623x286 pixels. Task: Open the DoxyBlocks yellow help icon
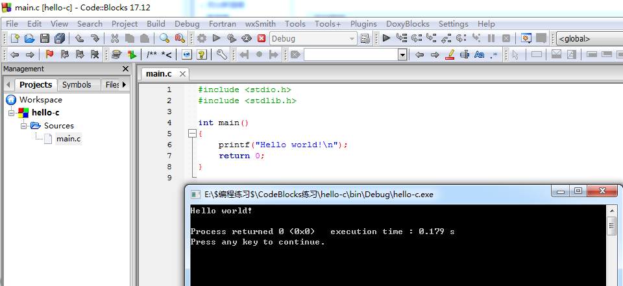pos(202,54)
